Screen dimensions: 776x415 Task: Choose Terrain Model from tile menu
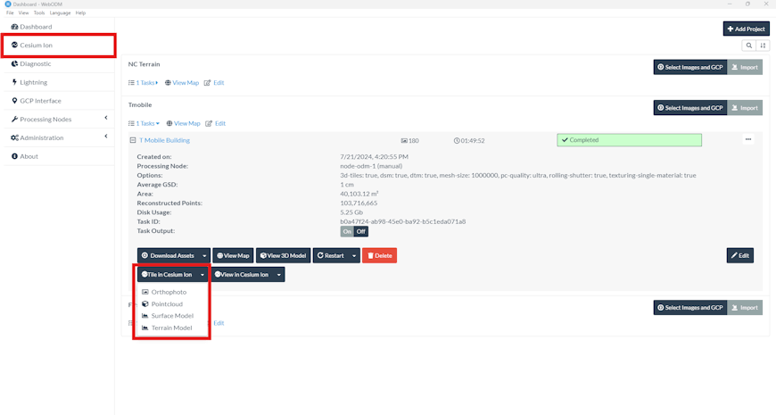click(172, 328)
